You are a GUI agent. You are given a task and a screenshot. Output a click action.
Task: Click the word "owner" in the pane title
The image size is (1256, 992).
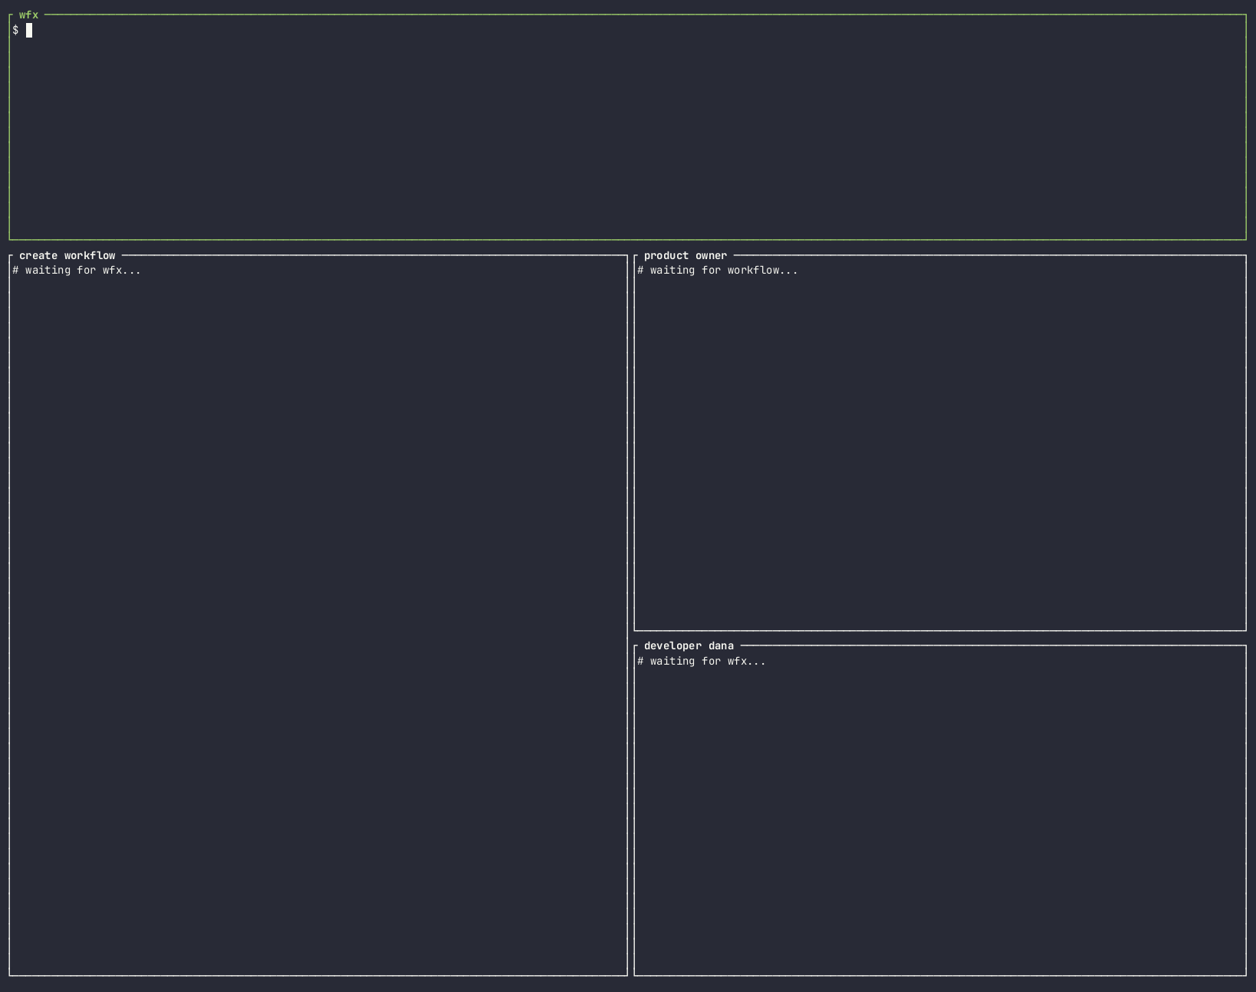tap(711, 255)
